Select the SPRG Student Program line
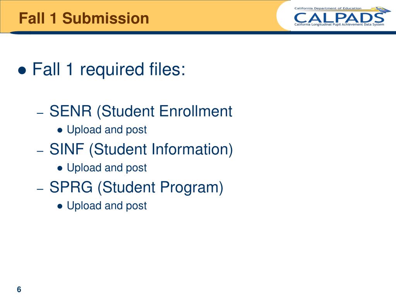The width and height of the screenshot is (396, 297). coord(137,188)
